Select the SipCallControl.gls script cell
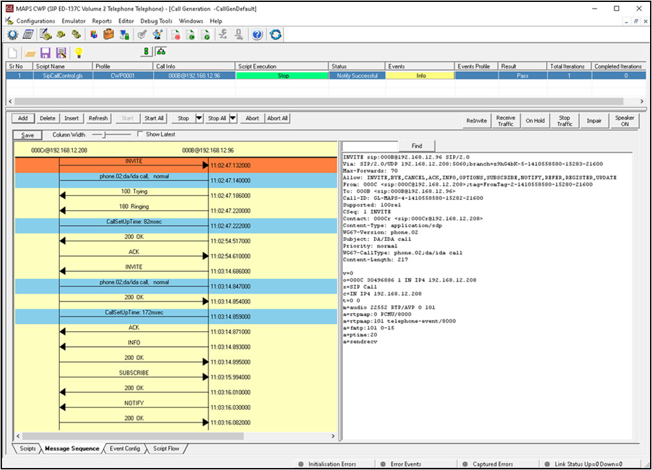Viewport: 652px width, 470px height. tap(62, 76)
